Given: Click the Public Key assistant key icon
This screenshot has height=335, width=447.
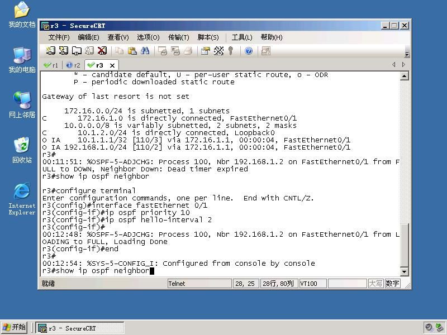Looking at the screenshot, I should click(231, 51).
